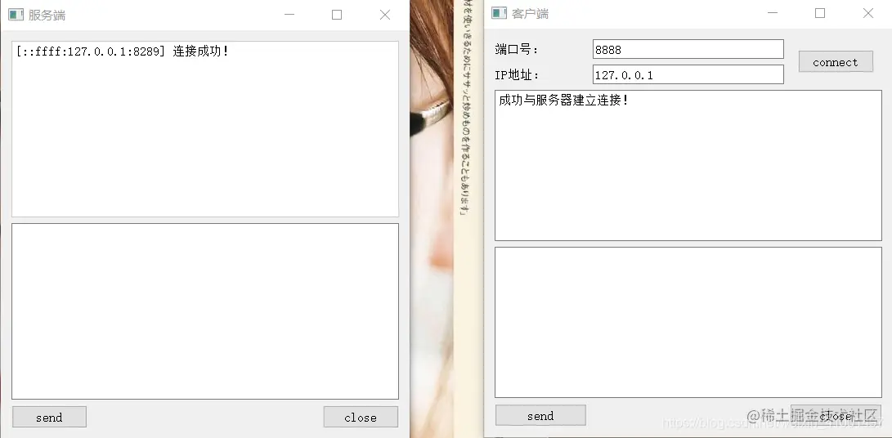Maximize the 客户端 window
This screenshot has height=438, width=892.
point(820,13)
